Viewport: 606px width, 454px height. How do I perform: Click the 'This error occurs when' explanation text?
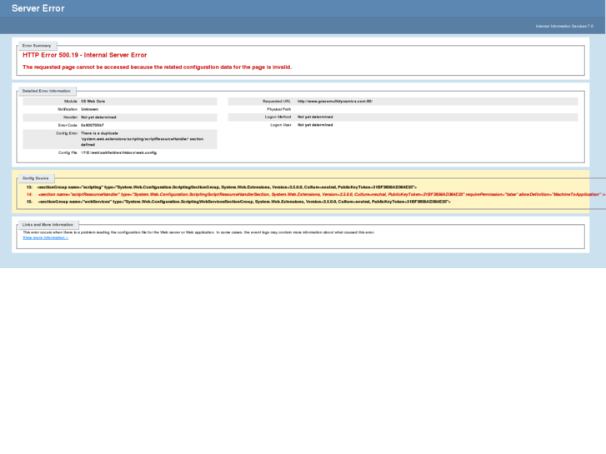[x=198, y=232]
